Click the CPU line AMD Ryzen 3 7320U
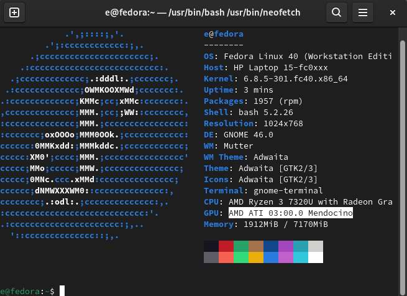This screenshot has height=296, width=407. point(298,201)
